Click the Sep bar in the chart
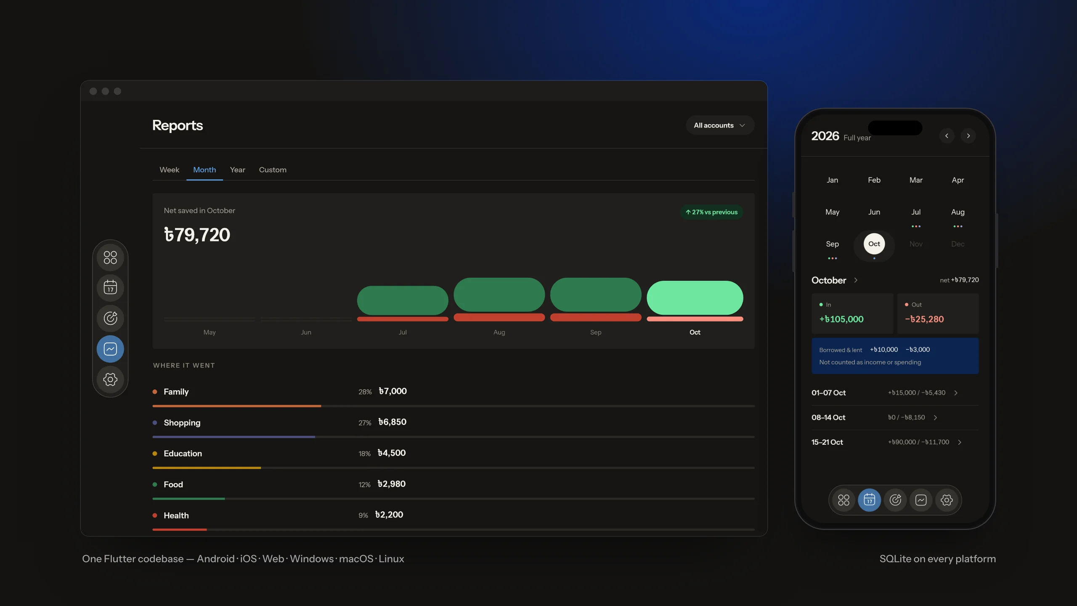The height and width of the screenshot is (606, 1077). [596, 299]
